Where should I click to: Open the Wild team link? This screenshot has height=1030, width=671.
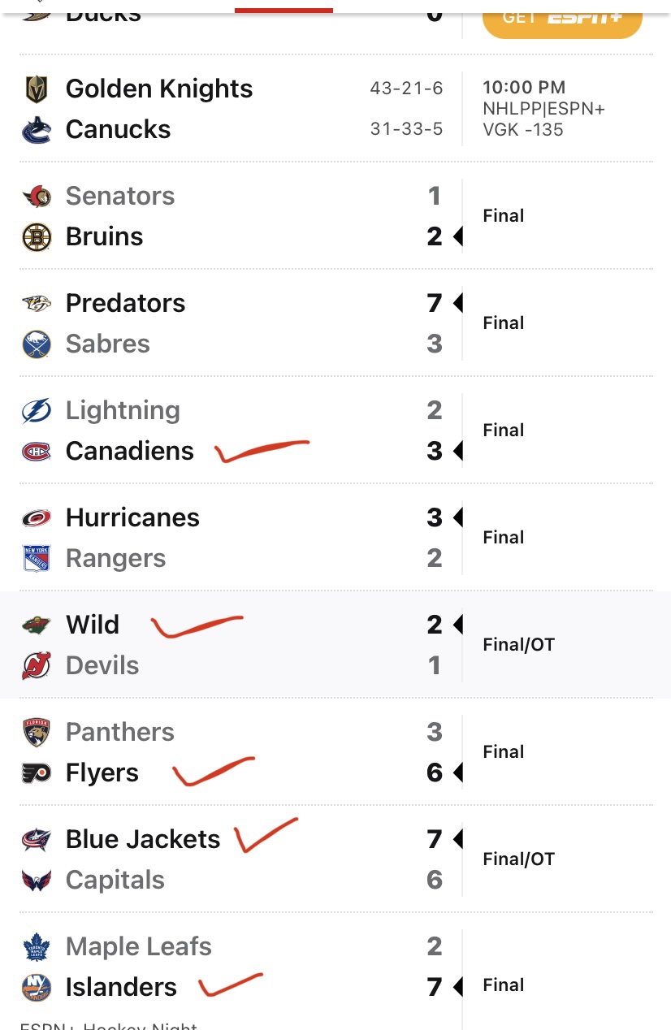click(x=93, y=625)
